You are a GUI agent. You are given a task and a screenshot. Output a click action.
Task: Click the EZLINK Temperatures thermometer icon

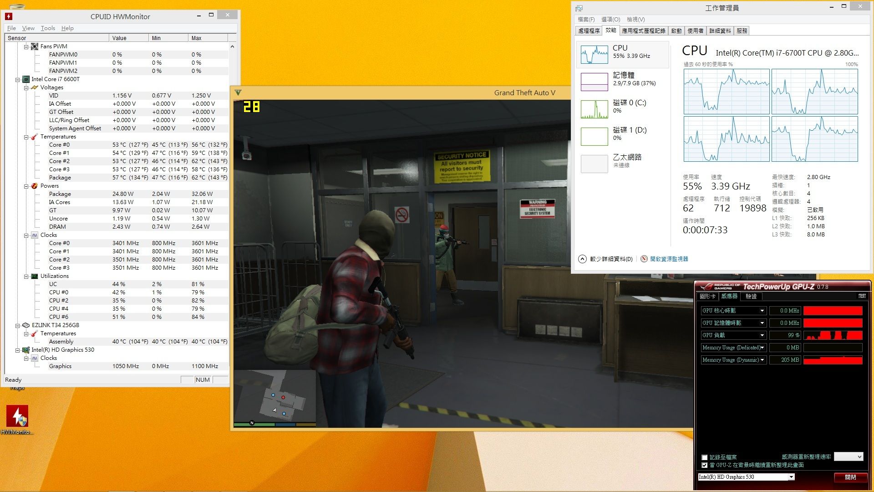point(35,333)
